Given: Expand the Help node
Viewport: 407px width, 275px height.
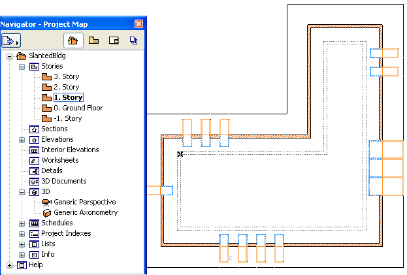Looking at the screenshot, I should 9,265.
